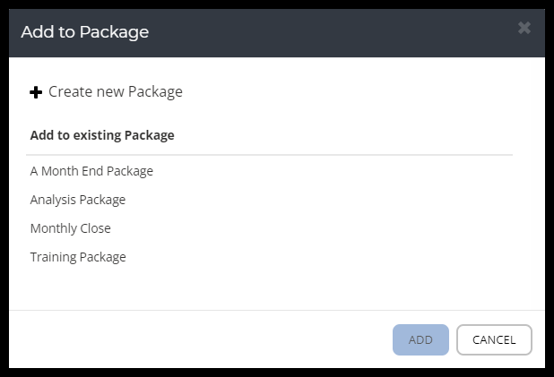This screenshot has width=554, height=377.
Task: Click the word Close in Monthly Close
Action: click(95, 228)
